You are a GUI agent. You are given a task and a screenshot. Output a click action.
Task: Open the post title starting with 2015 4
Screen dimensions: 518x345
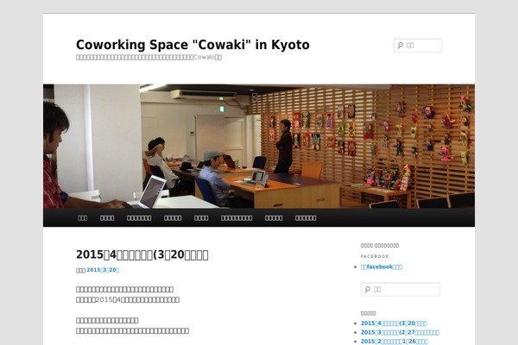point(142,255)
